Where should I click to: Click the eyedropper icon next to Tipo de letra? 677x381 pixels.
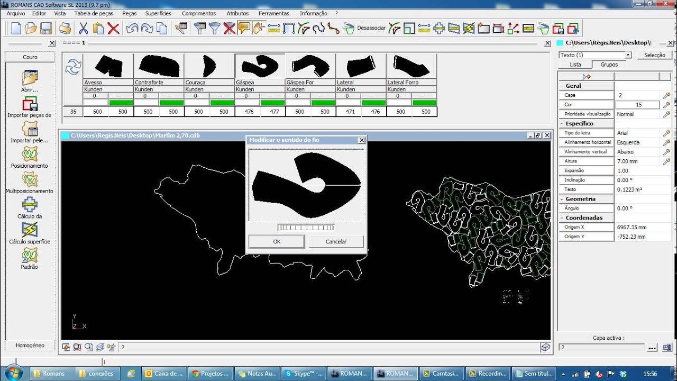pyautogui.click(x=666, y=133)
